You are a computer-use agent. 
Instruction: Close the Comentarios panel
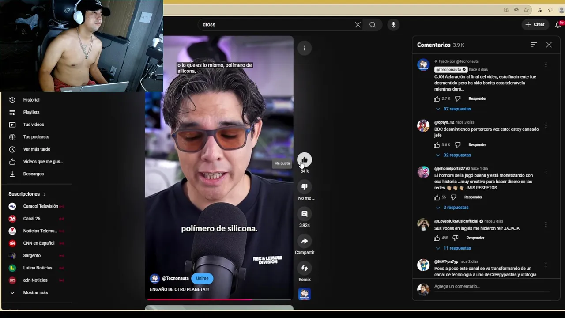pyautogui.click(x=549, y=45)
